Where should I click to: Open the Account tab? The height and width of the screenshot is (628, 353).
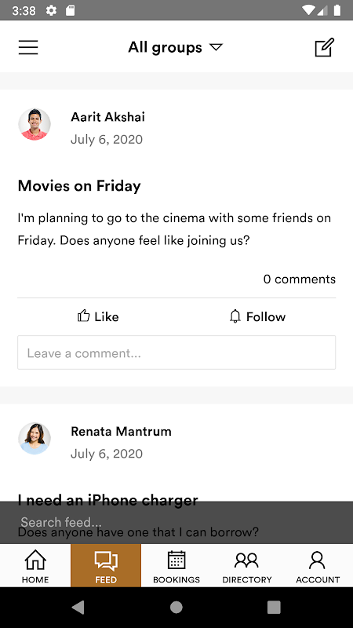(x=318, y=565)
